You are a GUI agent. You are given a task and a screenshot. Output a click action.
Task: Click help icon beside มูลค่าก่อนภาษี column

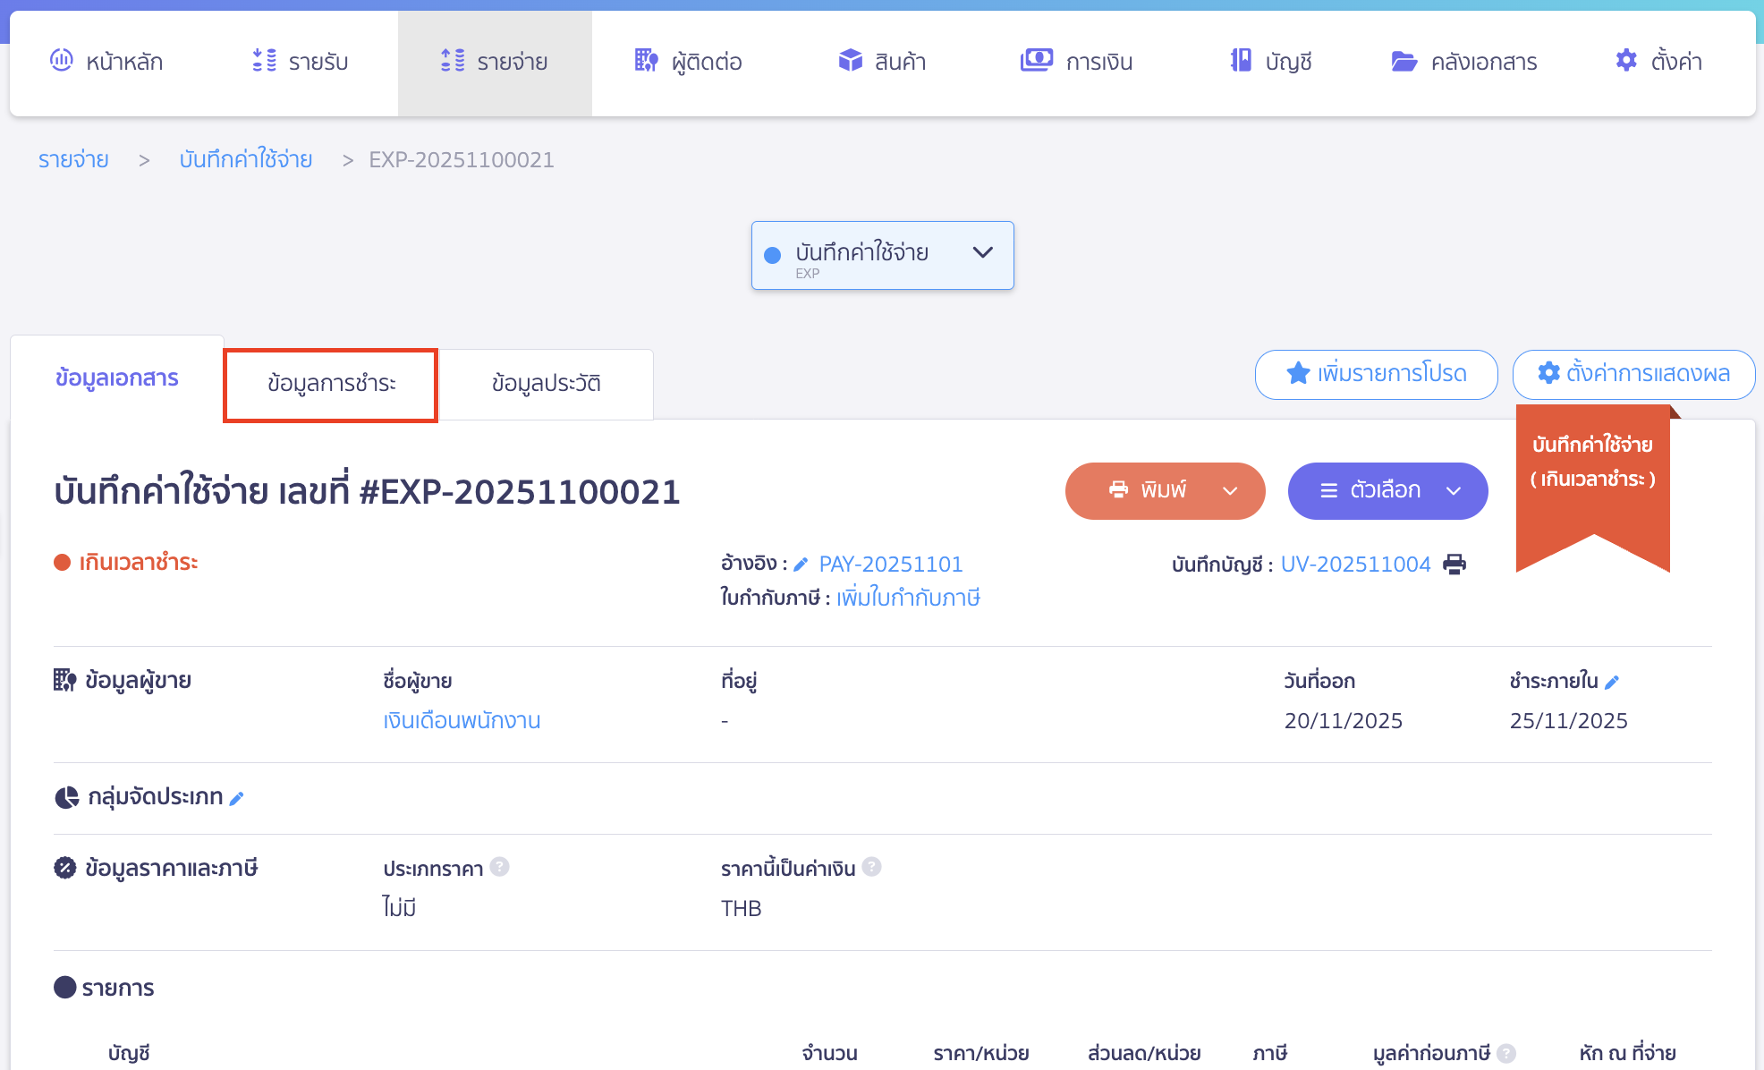(x=1506, y=1053)
